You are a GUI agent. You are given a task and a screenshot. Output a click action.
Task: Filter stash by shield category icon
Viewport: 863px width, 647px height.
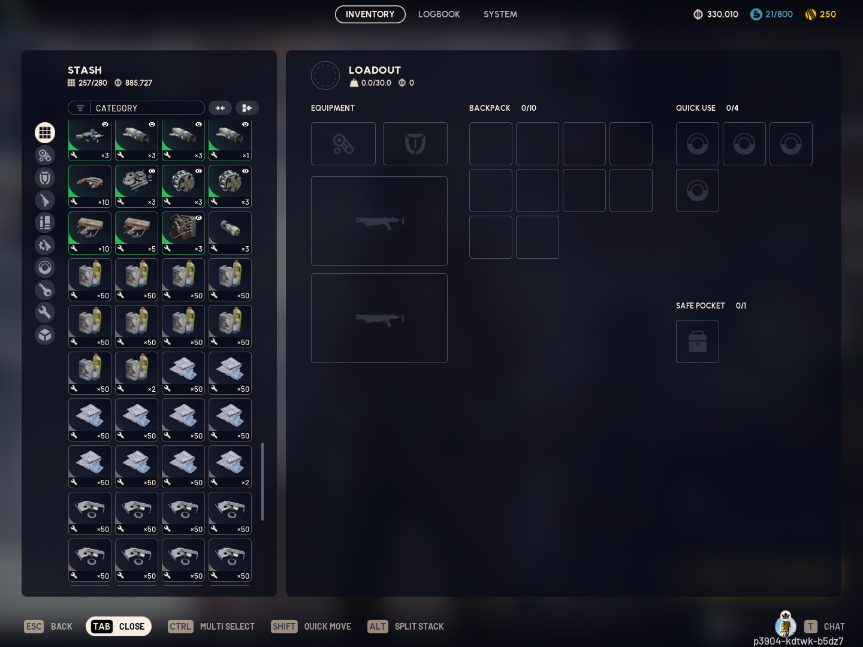coord(45,178)
